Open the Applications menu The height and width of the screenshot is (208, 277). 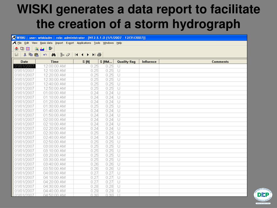[x=84, y=43]
